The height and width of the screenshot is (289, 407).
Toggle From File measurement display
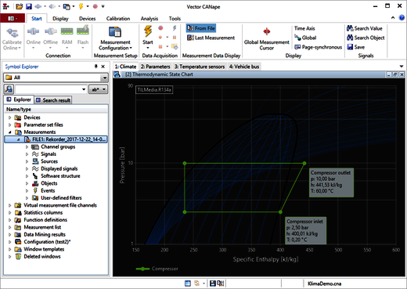pos(201,28)
